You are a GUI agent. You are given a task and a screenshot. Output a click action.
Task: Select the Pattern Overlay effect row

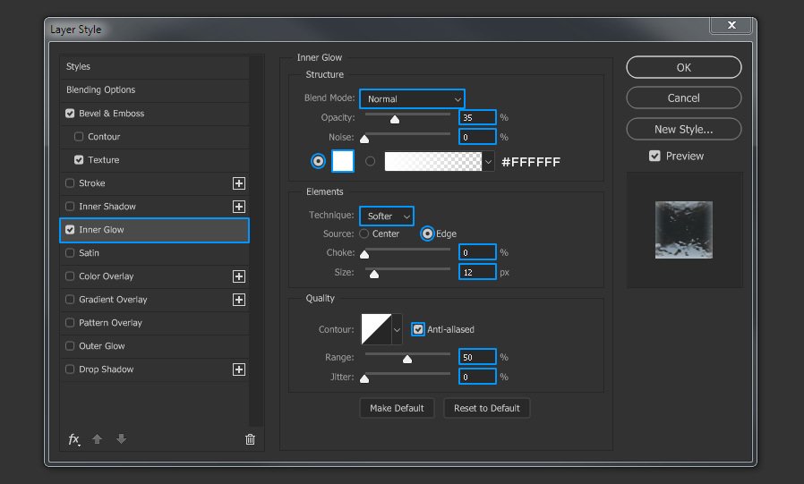pos(154,323)
